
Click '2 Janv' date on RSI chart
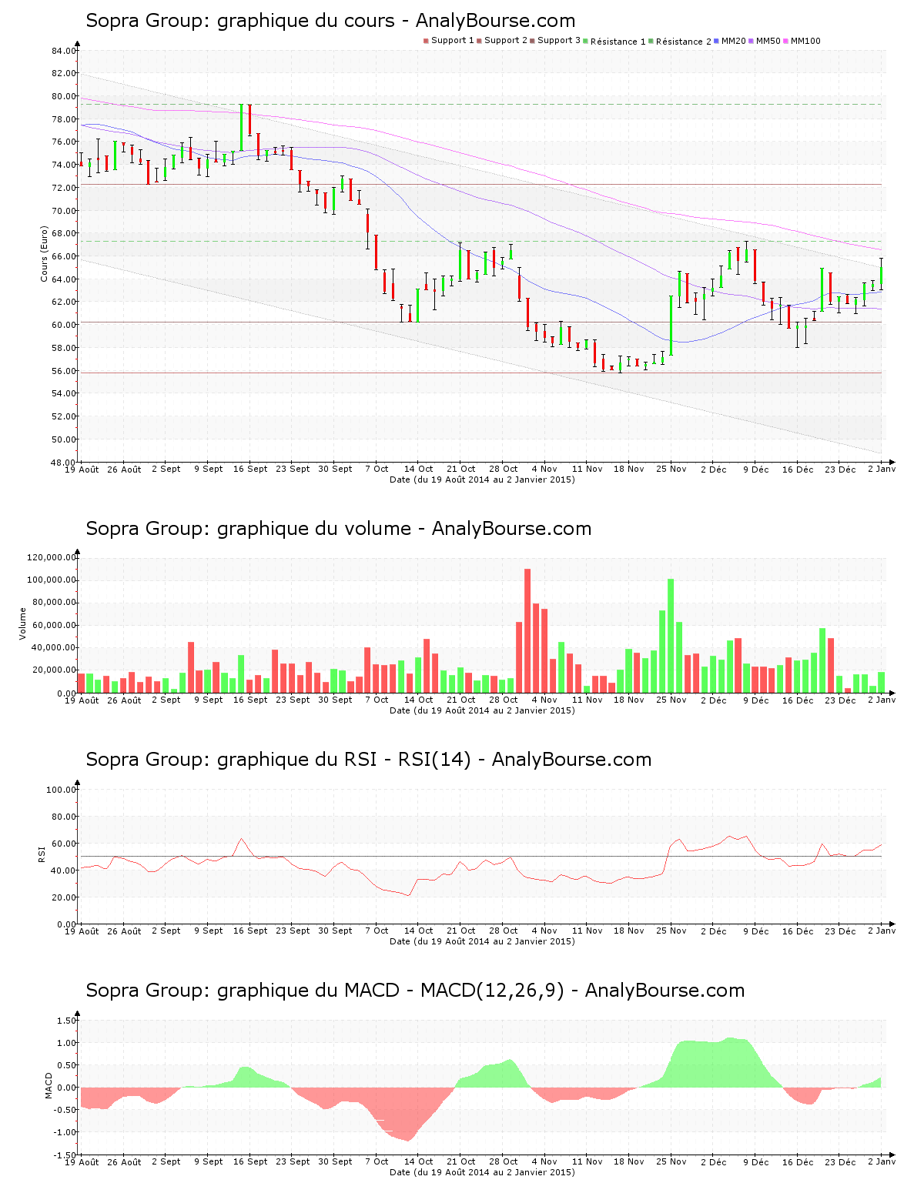[x=882, y=931]
